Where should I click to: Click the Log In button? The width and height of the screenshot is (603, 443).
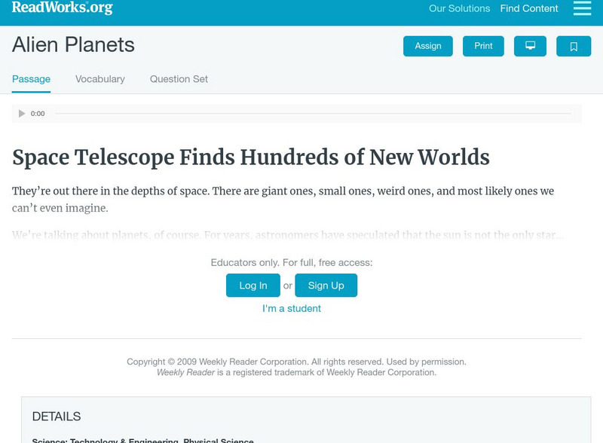(253, 286)
